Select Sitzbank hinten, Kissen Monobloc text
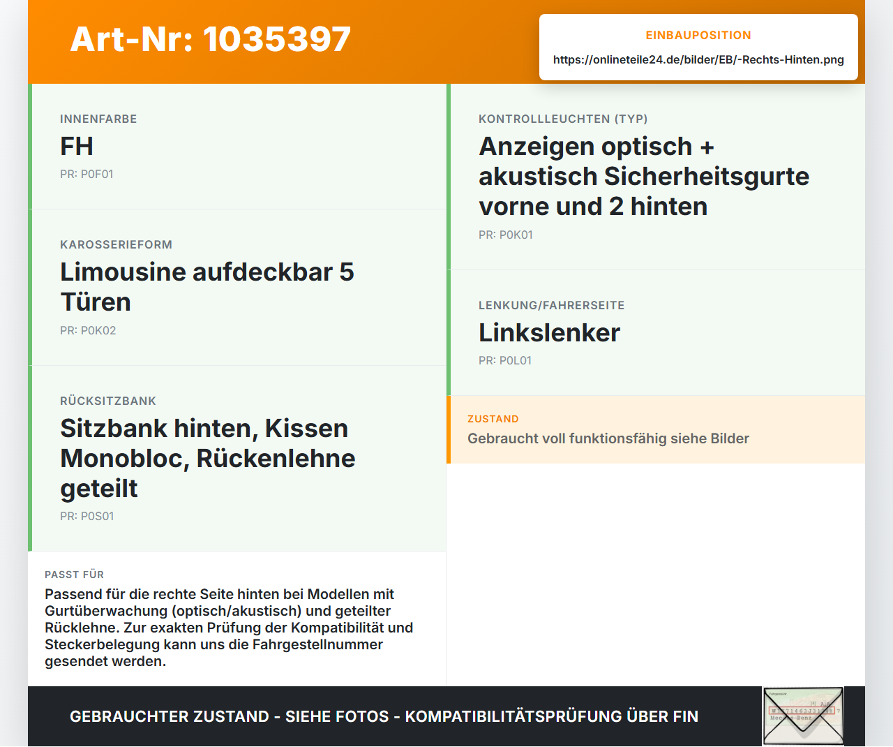This screenshot has width=893, height=747. 208,458
